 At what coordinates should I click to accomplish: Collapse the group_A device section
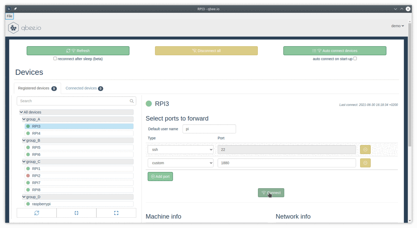click(x=24, y=119)
